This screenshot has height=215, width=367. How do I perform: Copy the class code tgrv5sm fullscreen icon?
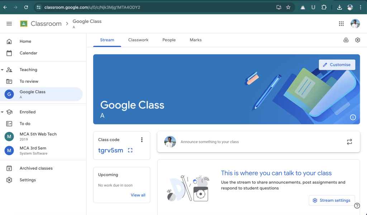click(x=130, y=150)
